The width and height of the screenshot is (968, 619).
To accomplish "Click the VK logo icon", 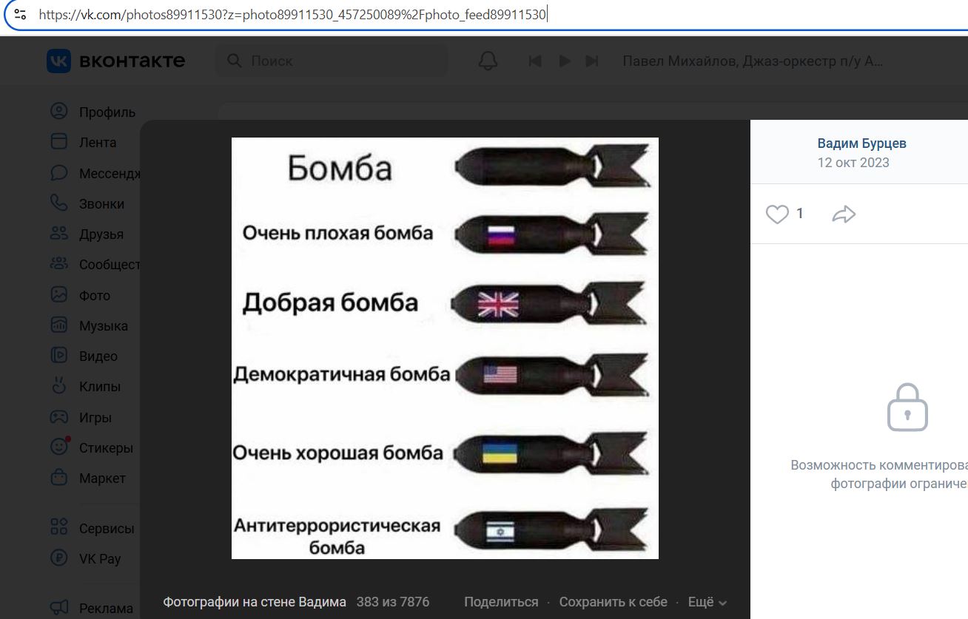I will pos(58,61).
